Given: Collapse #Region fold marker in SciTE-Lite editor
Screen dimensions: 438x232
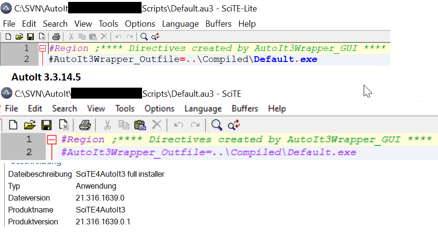Looking at the screenshot, I should pos(42,49).
